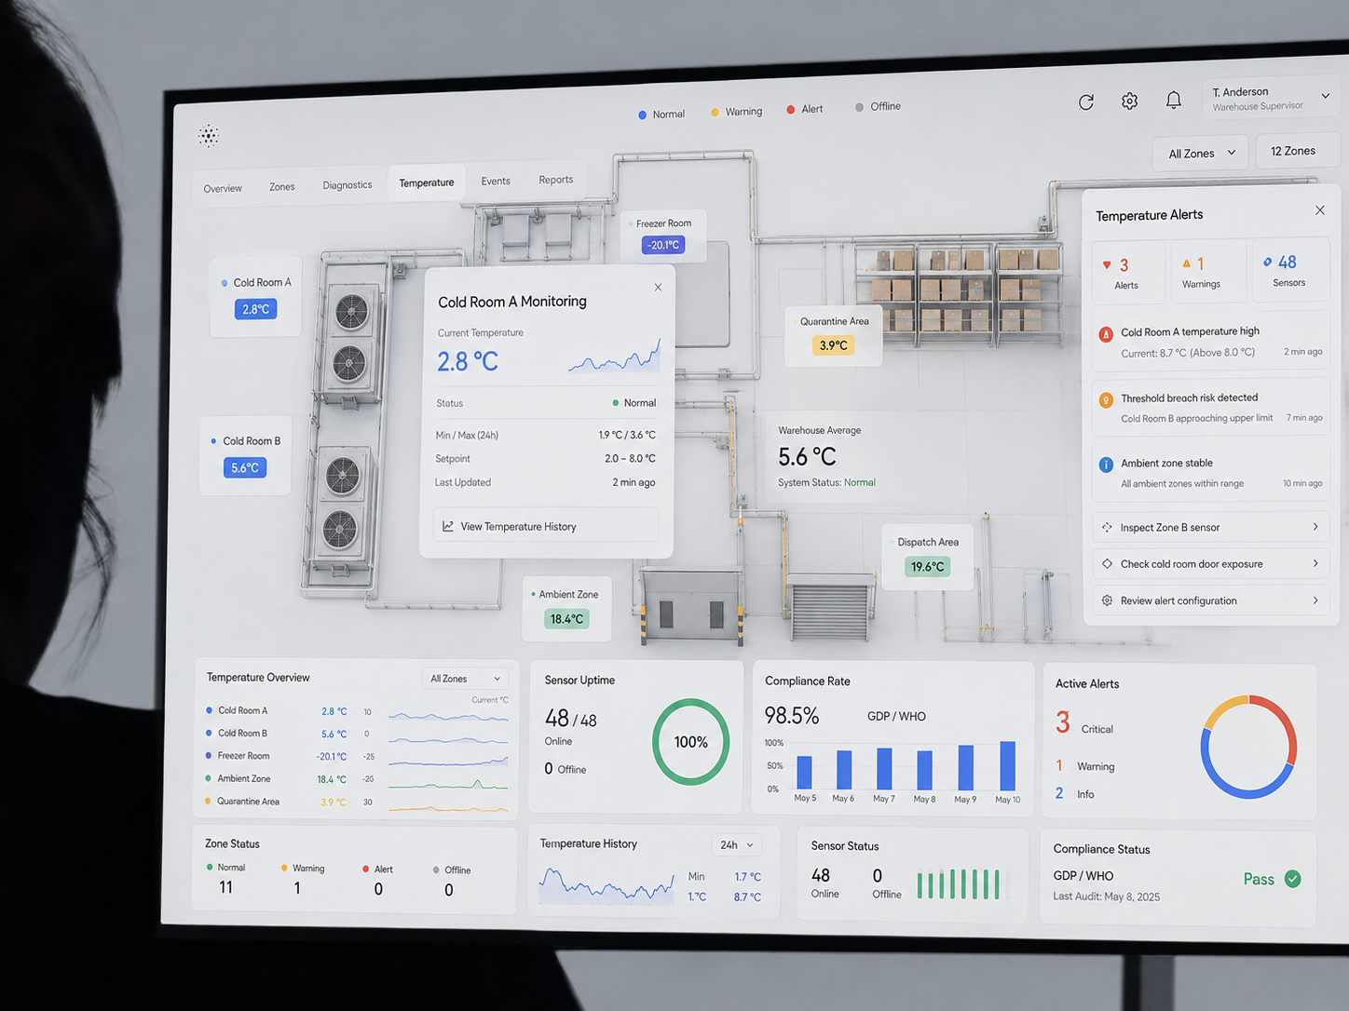Click 7 min ago timestamp on alert
The width and height of the screenshot is (1349, 1011).
tap(1304, 418)
